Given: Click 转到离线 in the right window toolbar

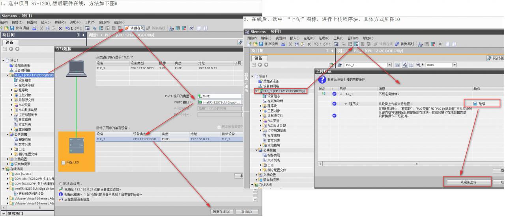Looking at the screenshot, I should (405, 44).
